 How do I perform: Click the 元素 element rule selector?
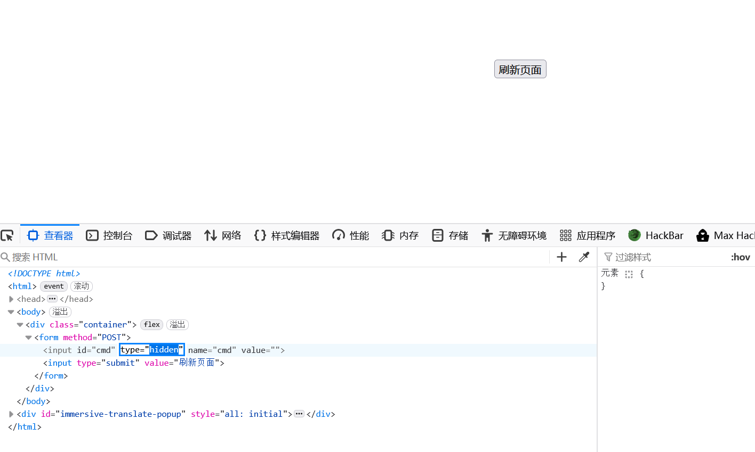click(x=609, y=273)
